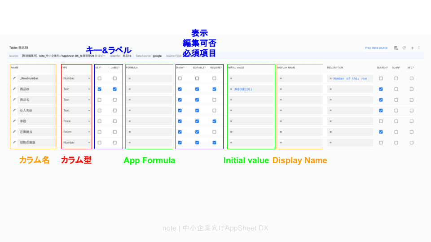Click the 在庫拠点 column name field
This screenshot has height=242, width=431.
tap(36, 132)
